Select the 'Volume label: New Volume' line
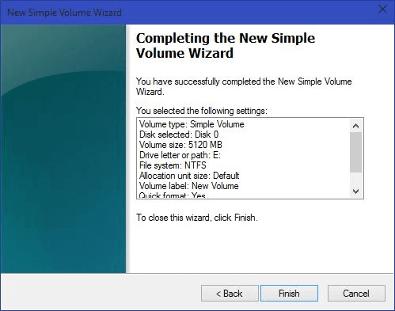 click(188, 186)
